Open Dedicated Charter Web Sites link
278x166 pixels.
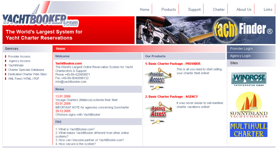click(28, 74)
